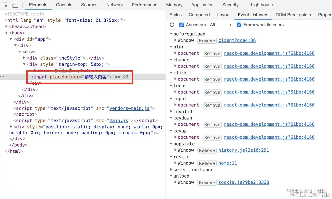Collapse the div id="app" node
This screenshot has width=332, height=199.
[11, 39]
